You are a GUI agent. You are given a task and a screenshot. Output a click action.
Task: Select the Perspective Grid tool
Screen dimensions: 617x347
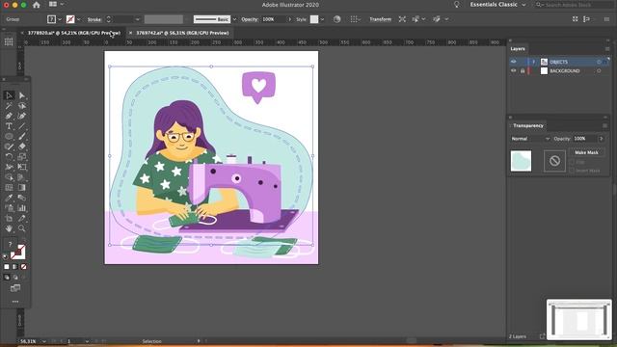click(x=22, y=177)
